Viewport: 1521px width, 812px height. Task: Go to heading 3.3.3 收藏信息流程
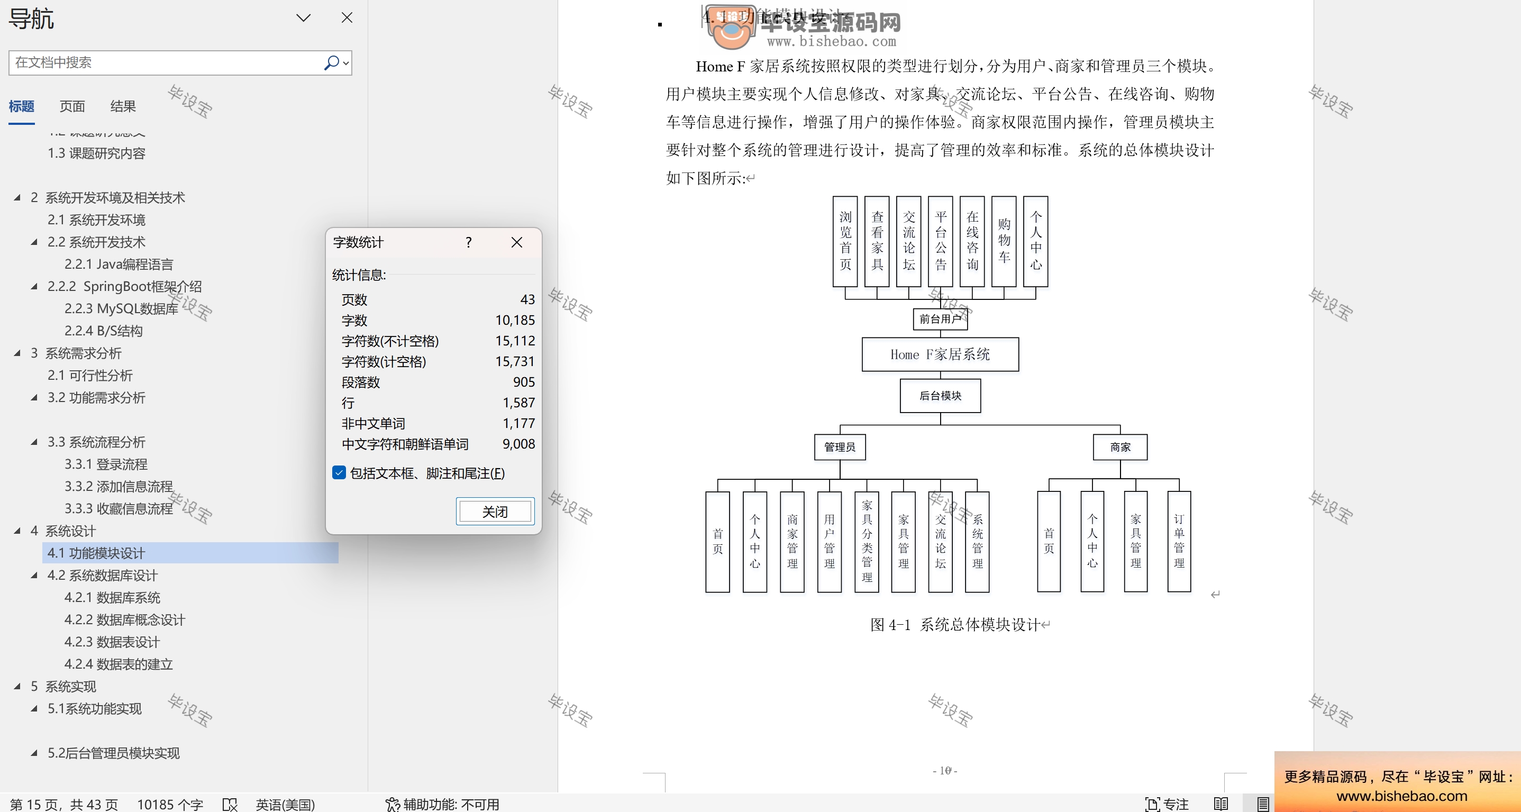point(119,508)
